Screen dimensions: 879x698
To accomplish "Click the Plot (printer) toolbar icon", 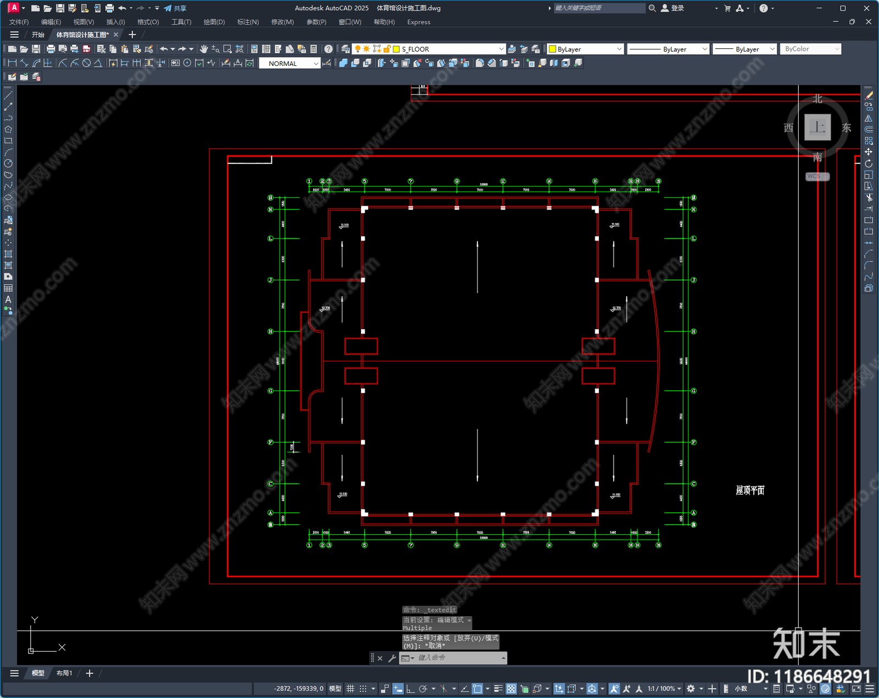I will (51, 49).
